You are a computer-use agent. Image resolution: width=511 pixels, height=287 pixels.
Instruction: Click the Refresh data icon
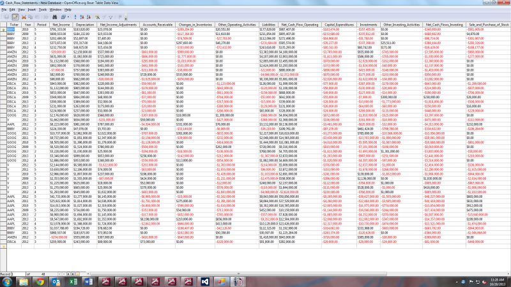(63, 17)
